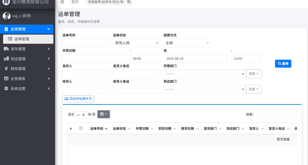This screenshot has width=308, height=165.
Task: Click the 发货人 input field
Action: tap(86, 74)
